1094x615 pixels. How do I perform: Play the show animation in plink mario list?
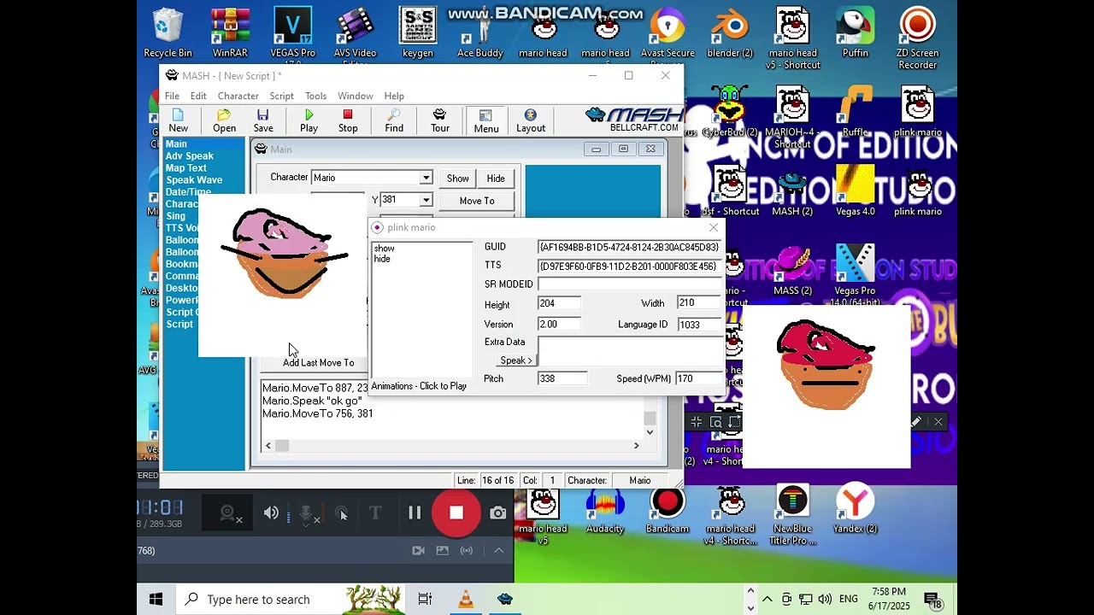[x=385, y=249]
